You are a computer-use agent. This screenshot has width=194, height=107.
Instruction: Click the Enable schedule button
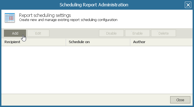pos(137,33)
